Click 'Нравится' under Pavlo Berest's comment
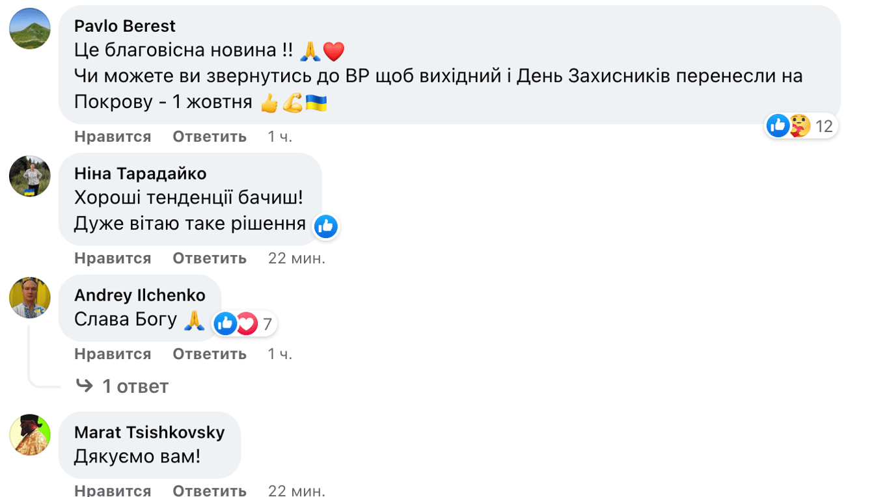Screen dimensions: 889x497 pyautogui.click(x=112, y=136)
